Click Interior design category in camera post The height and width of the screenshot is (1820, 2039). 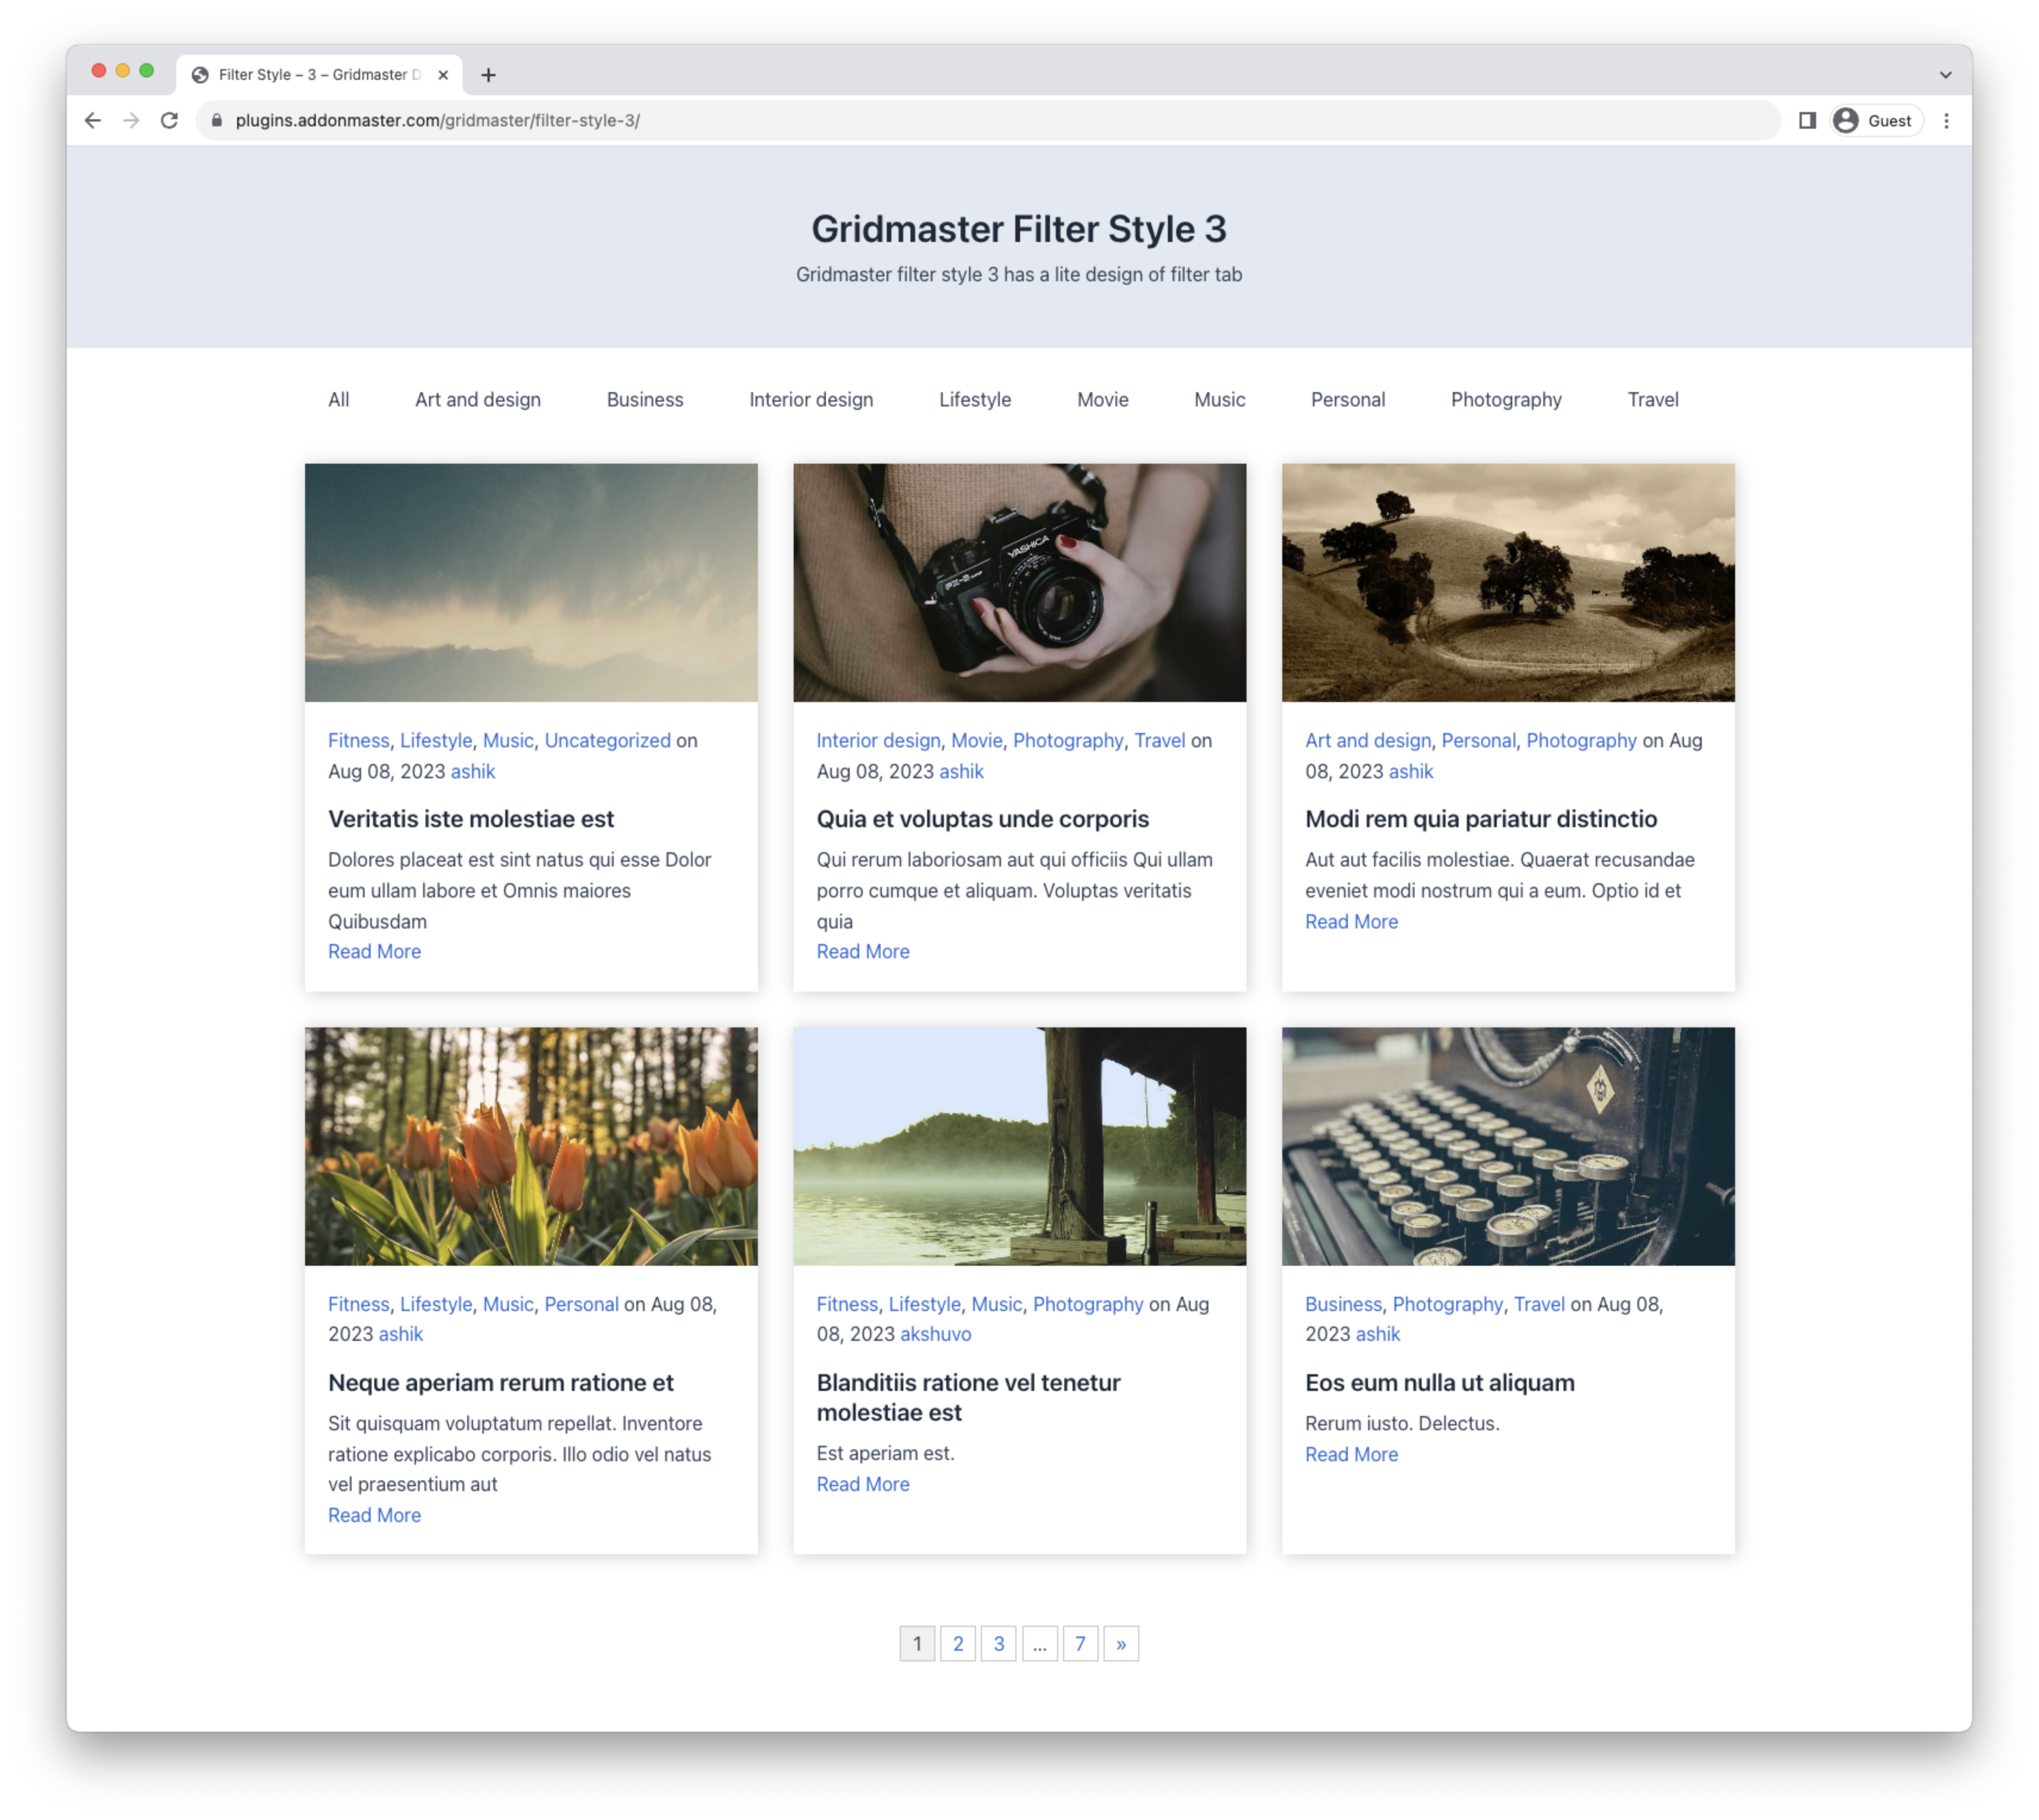[878, 740]
